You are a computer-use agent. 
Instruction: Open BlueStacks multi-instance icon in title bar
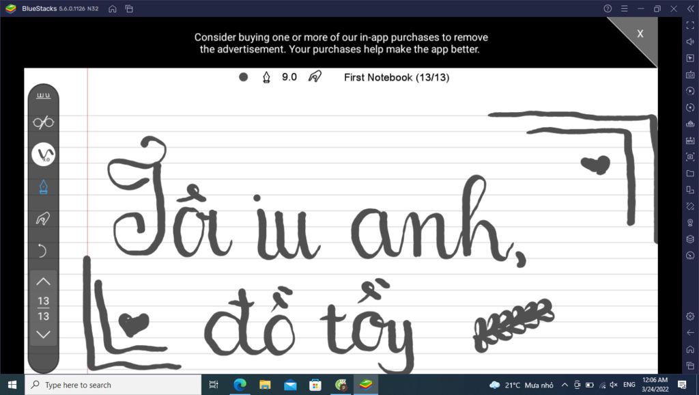click(129, 8)
